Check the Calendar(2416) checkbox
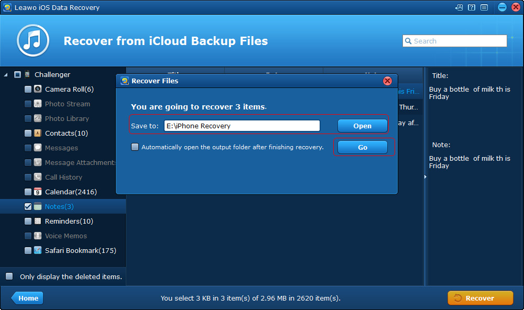 28,192
